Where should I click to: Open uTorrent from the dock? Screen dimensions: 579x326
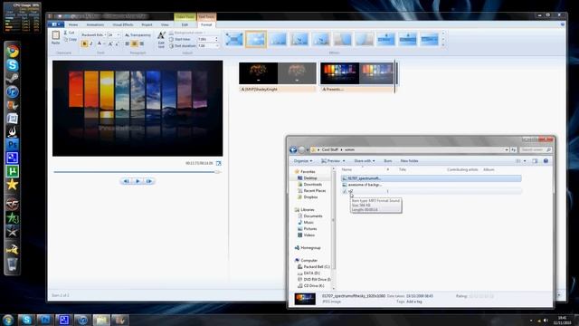tap(12, 171)
